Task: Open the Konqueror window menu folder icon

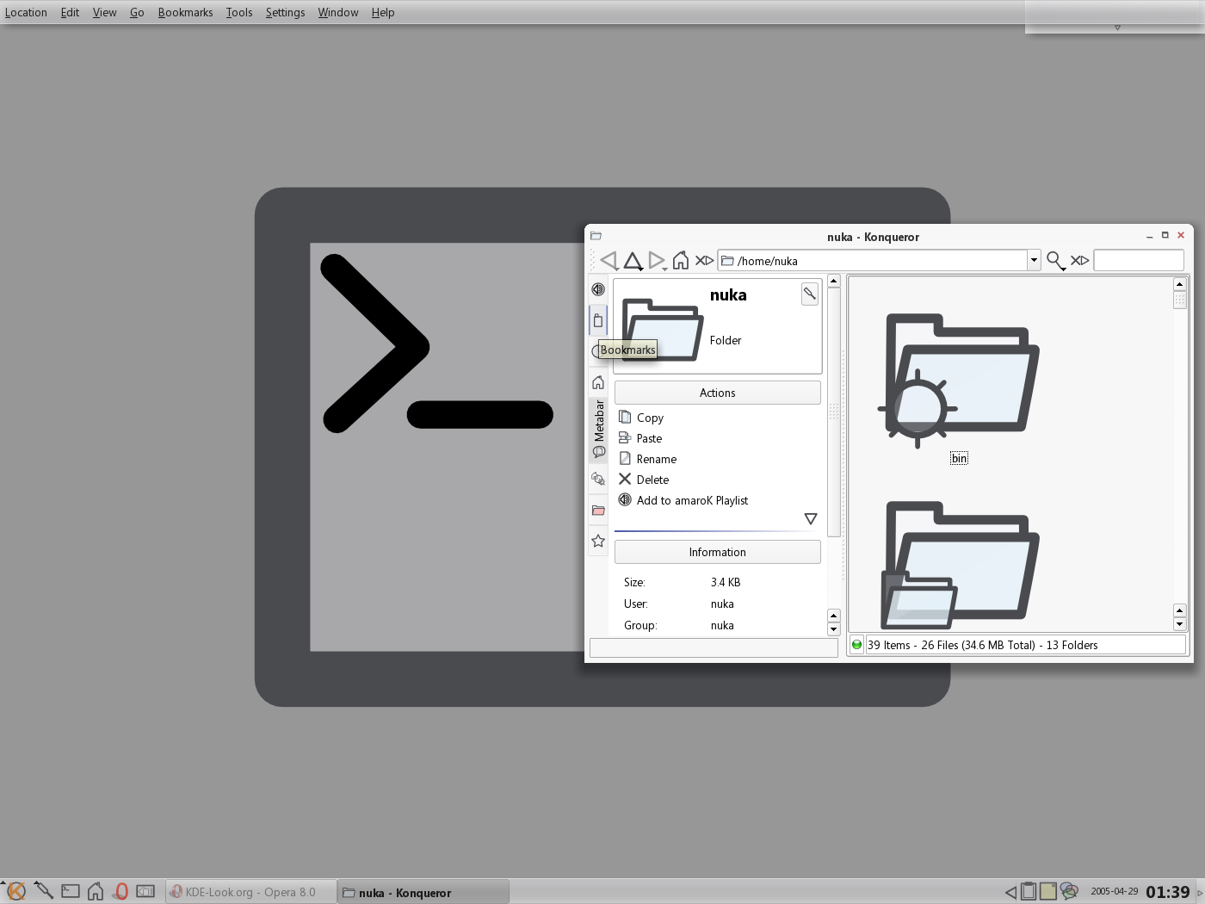Action: (596, 236)
